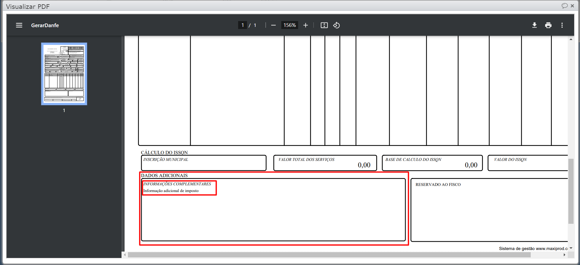Rotate the document counterclockwise

tap(336, 25)
